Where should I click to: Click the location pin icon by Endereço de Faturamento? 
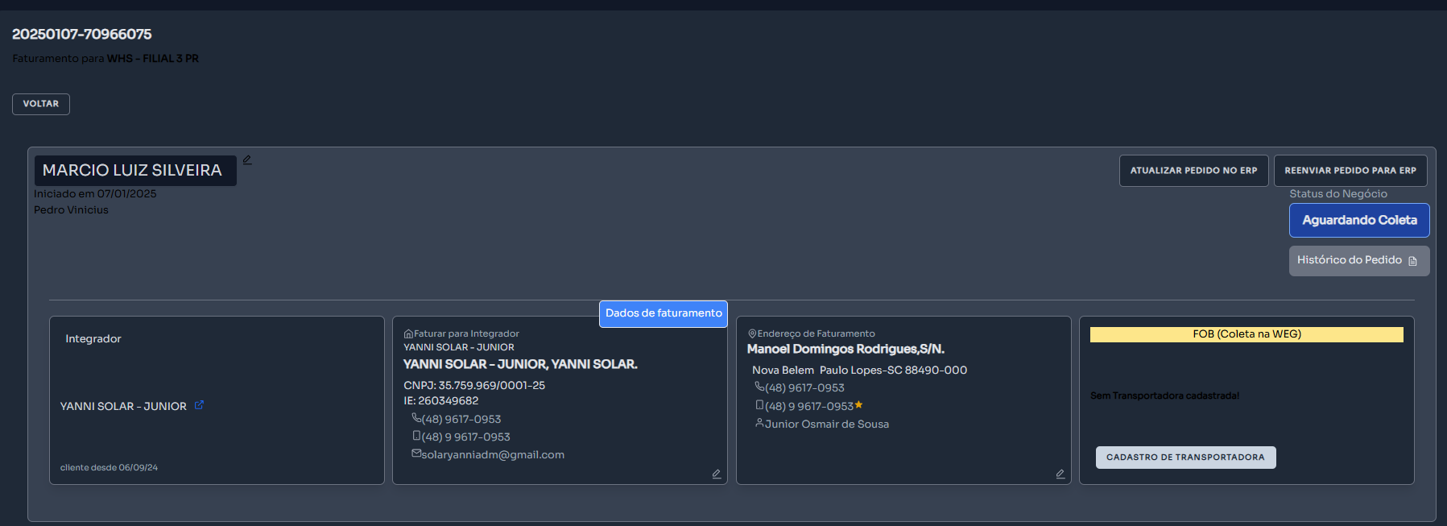coord(752,333)
